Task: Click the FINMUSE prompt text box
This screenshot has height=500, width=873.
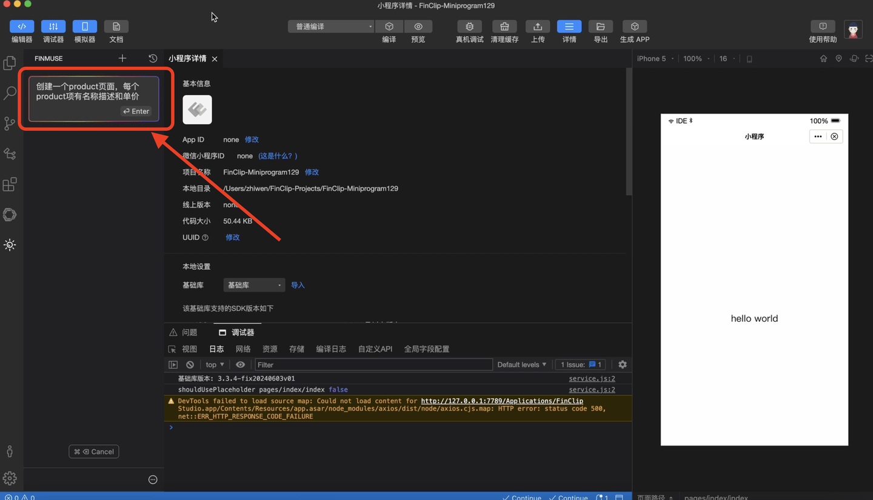Action: click(x=94, y=99)
